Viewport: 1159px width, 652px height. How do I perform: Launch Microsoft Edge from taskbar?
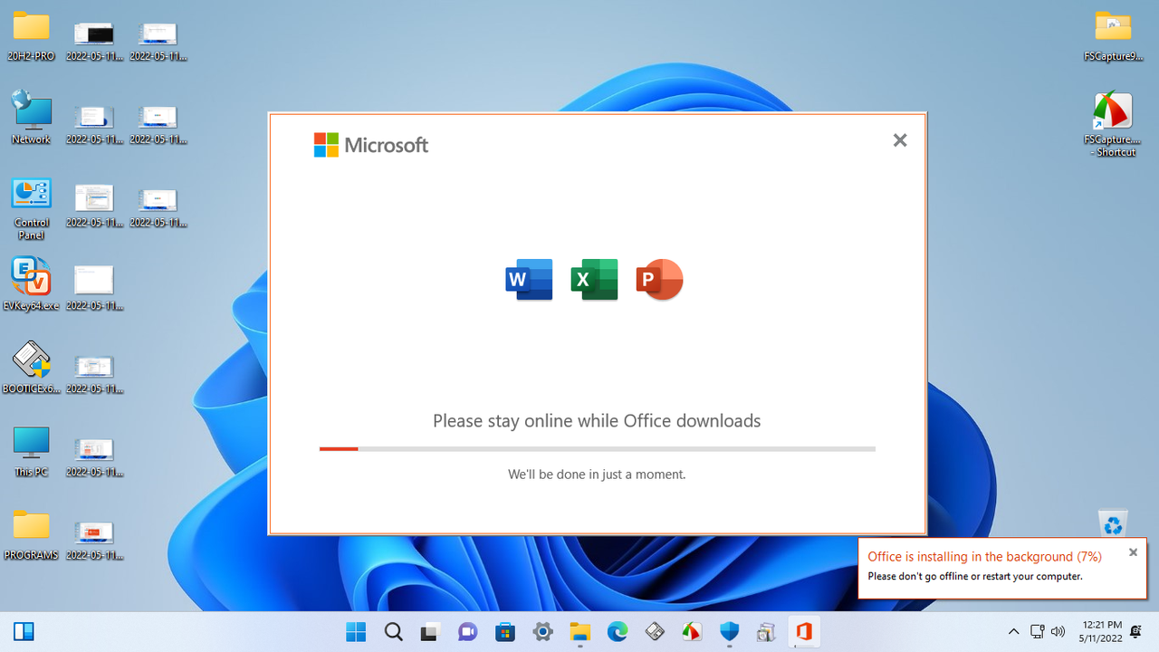pyautogui.click(x=618, y=632)
